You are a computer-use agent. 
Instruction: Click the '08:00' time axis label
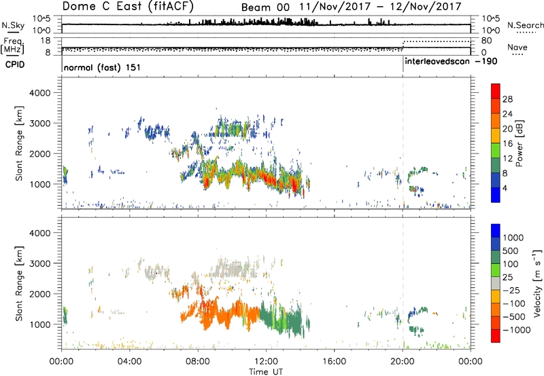pos(198,362)
